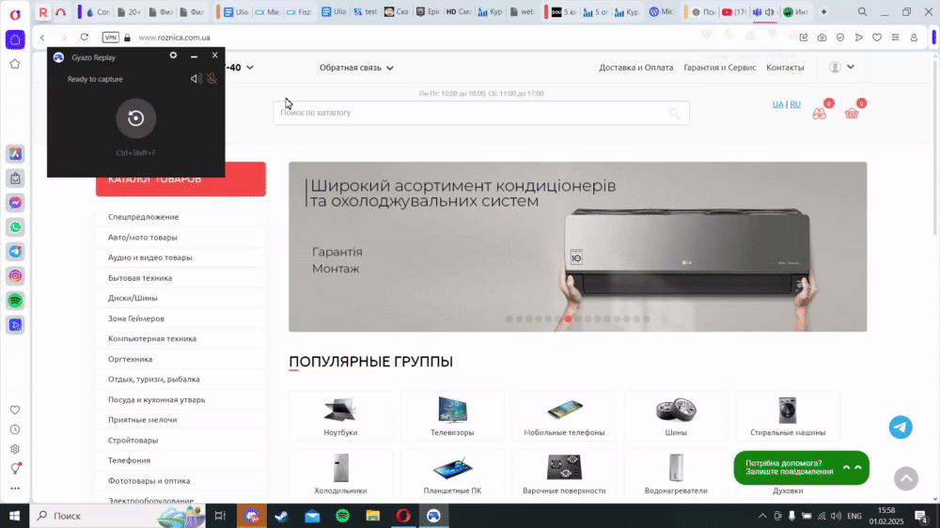
Task: Open the user account dropdown
Action: click(x=841, y=67)
